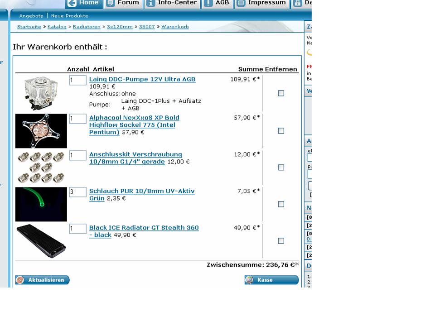The height and width of the screenshot is (326, 435).
Task: Click the Kasse globe icon
Action: [x=249, y=280]
